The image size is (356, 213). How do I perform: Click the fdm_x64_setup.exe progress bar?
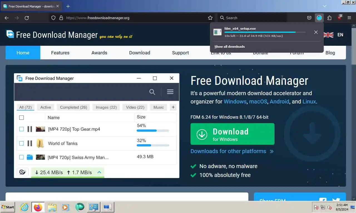coord(265,32)
